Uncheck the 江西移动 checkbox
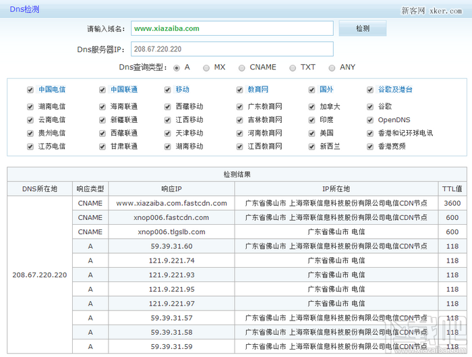Viewport: 472px width, 357px height. (168, 120)
